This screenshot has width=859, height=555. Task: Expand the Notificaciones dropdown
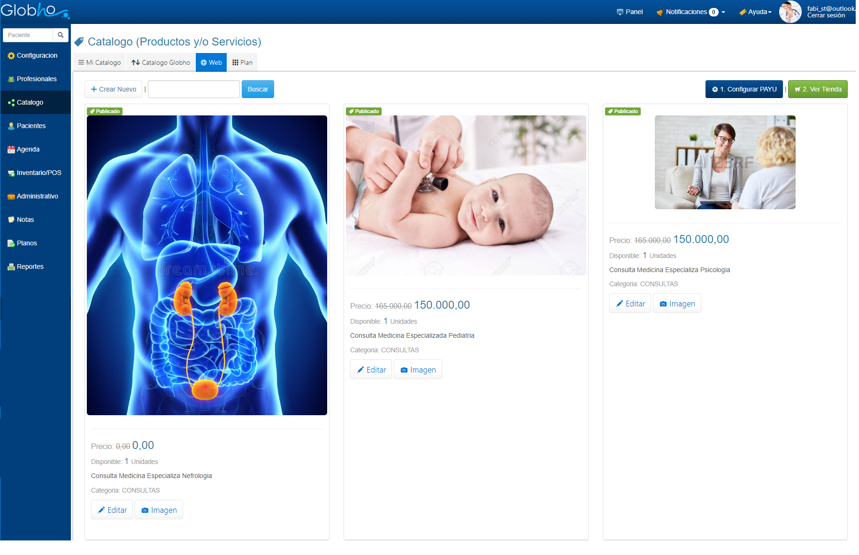[x=691, y=12]
